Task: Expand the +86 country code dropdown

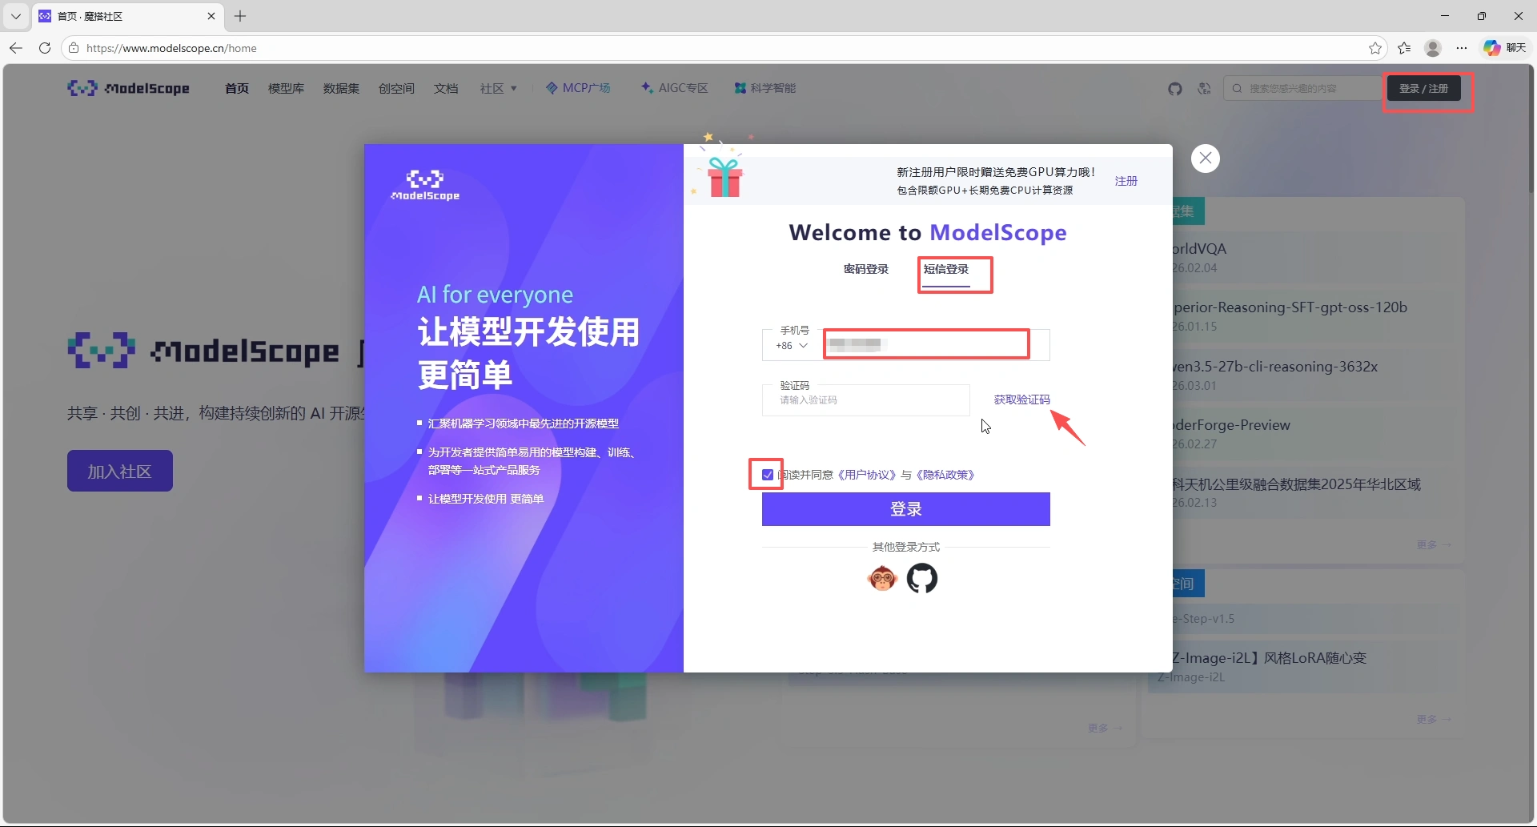Action: 793,346
